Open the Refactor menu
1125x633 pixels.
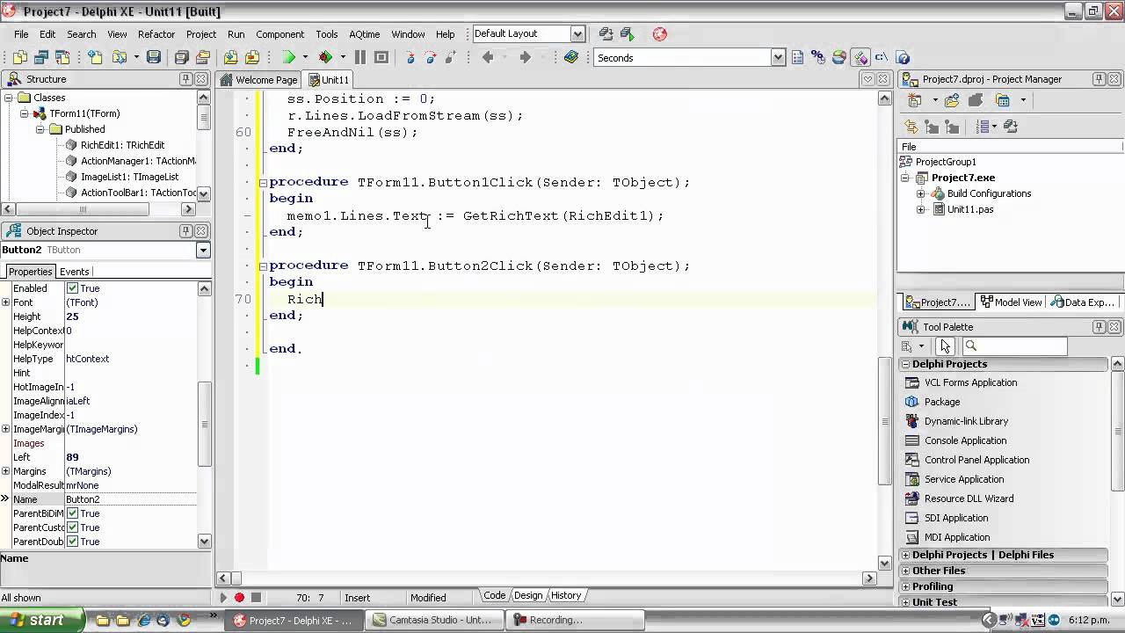click(156, 34)
